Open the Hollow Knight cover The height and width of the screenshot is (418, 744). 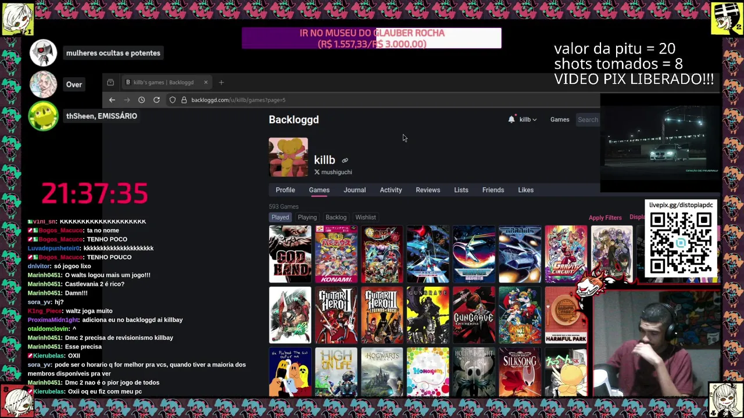point(474,372)
